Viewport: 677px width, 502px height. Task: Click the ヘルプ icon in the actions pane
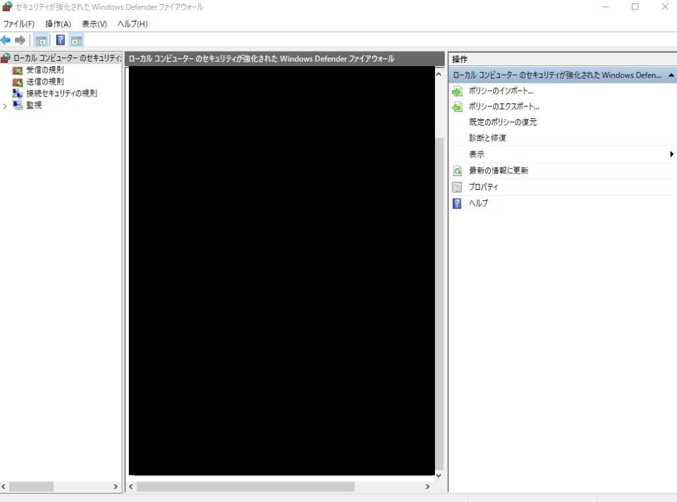pyautogui.click(x=457, y=203)
